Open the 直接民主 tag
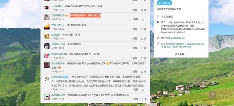The height and width of the screenshot is (106, 234). 196,44
